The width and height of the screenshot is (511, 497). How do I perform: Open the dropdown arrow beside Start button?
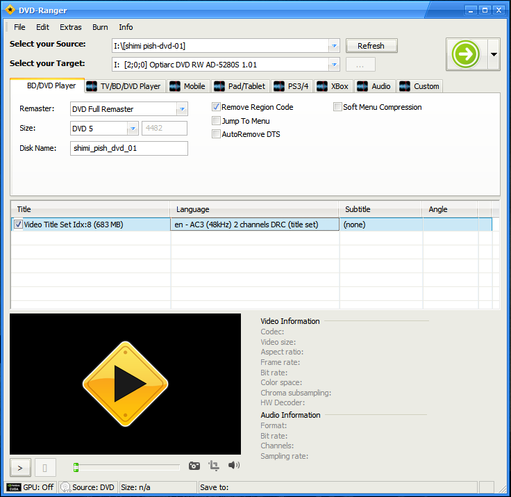click(x=494, y=54)
